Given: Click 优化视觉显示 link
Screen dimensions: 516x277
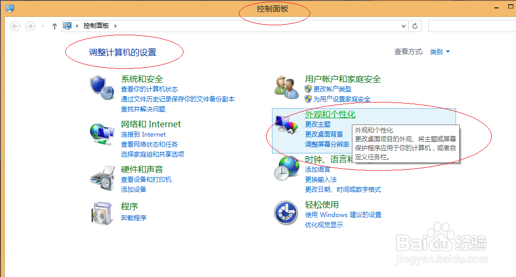Looking at the screenshot, I should (324, 224).
